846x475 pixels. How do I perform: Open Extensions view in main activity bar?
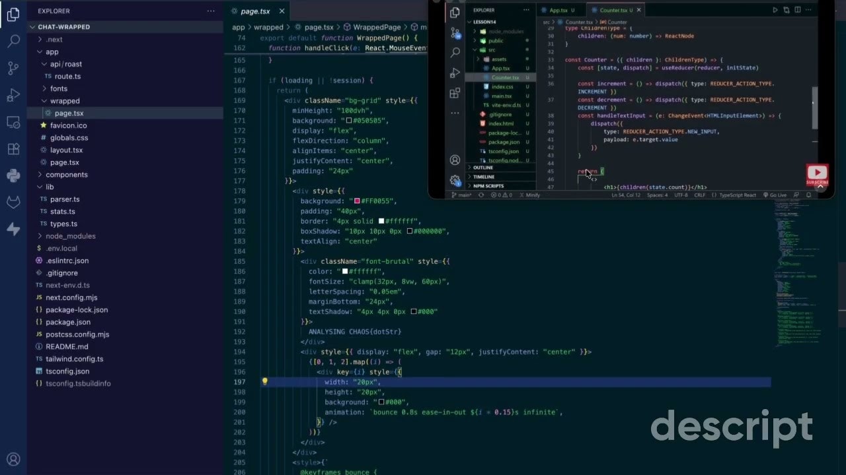(x=13, y=149)
